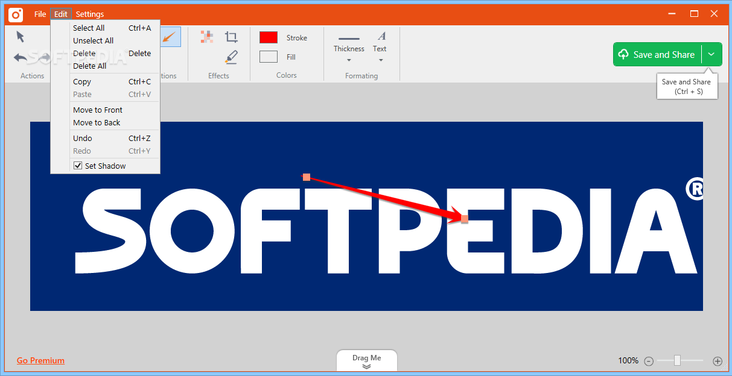Expand the Drag Me panel

click(366, 361)
